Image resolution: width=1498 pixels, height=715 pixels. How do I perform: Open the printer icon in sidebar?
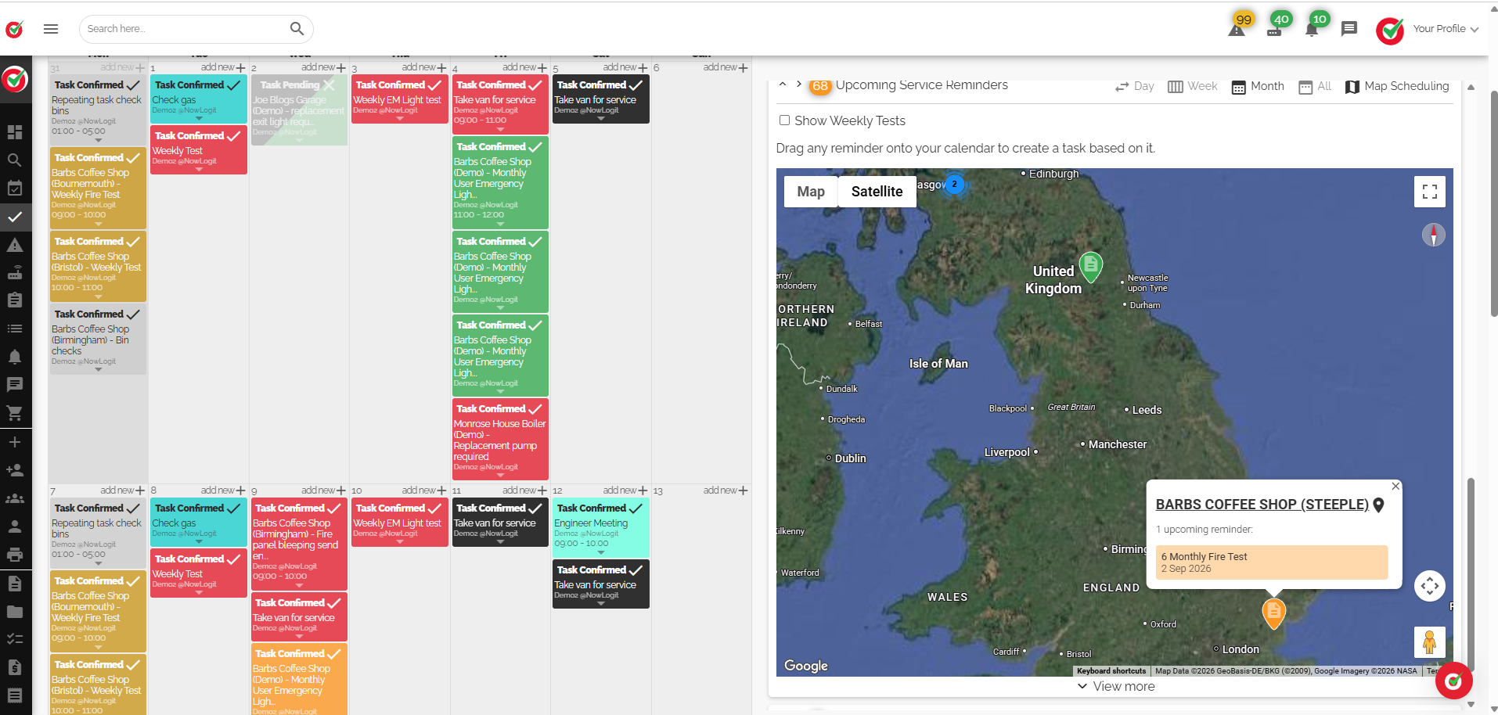15,555
